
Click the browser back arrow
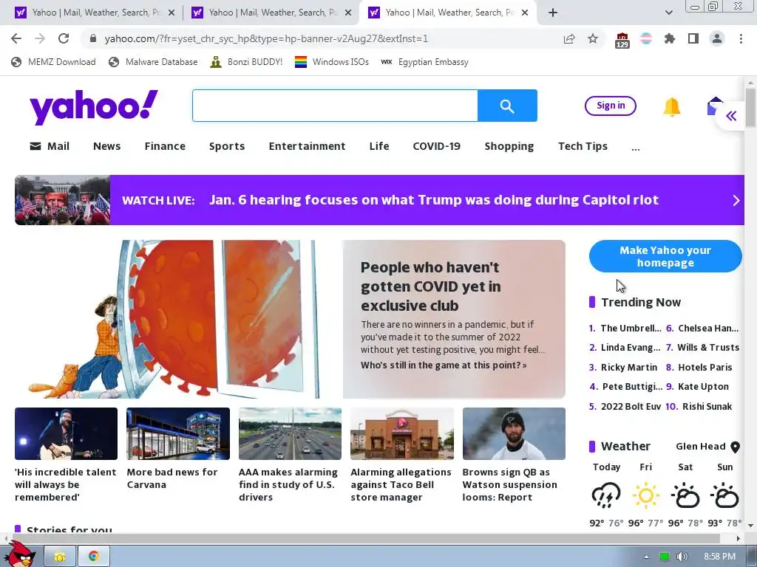[16, 38]
